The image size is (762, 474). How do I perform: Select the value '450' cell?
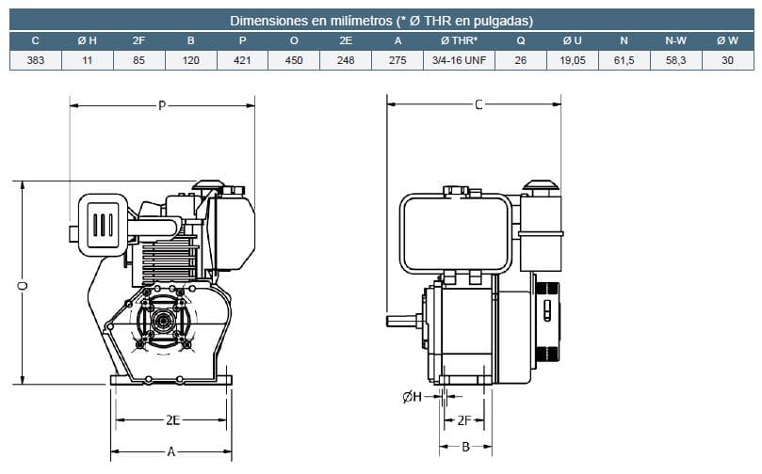294,60
